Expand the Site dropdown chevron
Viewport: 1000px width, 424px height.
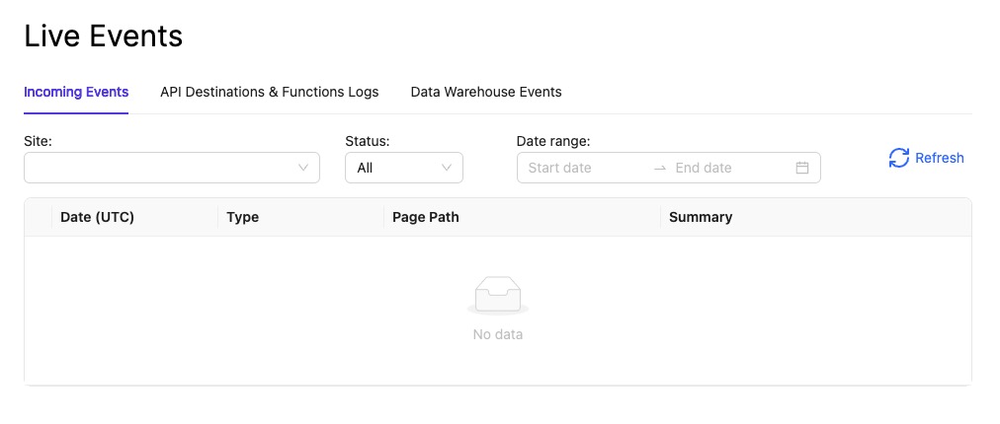(303, 168)
